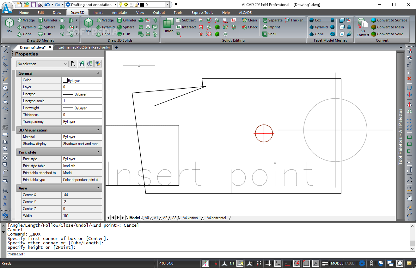The width and height of the screenshot is (416, 268).
Task: Select the Box mesh tool in Draw 3D Meshes
Action: (x=9, y=26)
